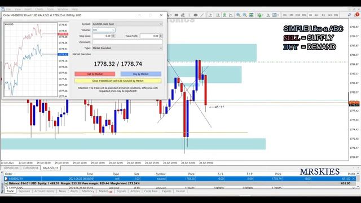Open the Signals terminal tab
The image size is (361, 203).
[121, 191]
